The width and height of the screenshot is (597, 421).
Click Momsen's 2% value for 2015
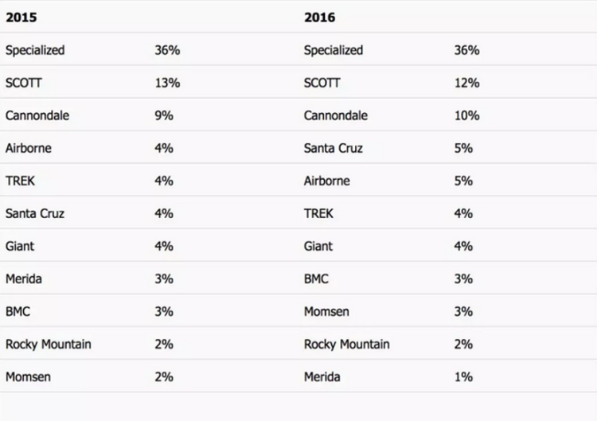click(164, 376)
